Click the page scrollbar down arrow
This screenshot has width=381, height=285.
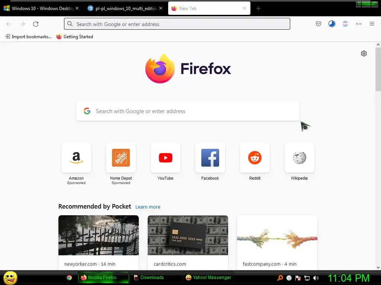pyautogui.click(x=378, y=268)
